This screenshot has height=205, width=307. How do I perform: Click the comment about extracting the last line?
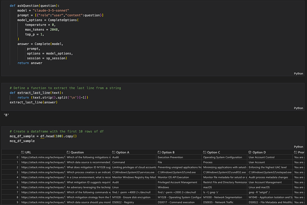point(65,88)
